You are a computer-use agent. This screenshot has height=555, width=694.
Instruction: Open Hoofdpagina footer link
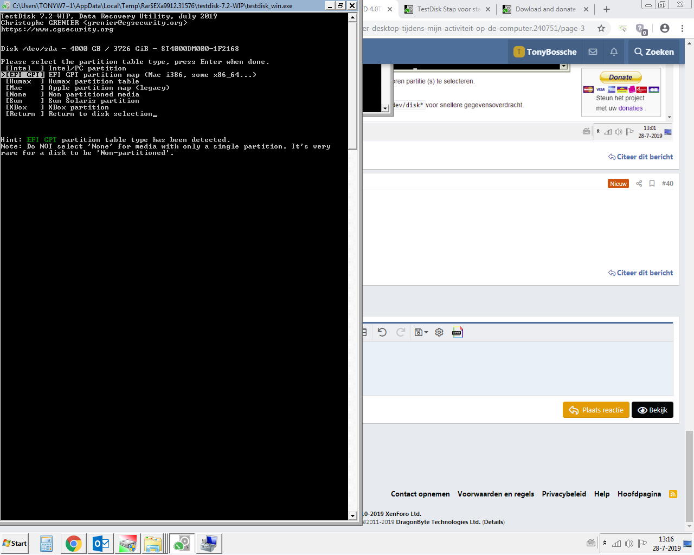tap(639, 494)
